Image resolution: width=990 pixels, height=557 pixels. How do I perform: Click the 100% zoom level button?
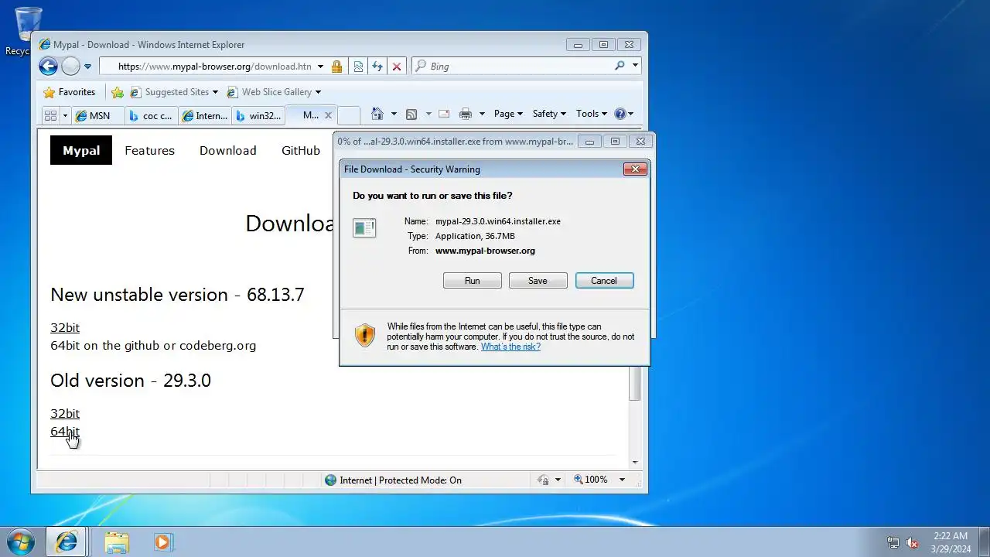click(591, 480)
